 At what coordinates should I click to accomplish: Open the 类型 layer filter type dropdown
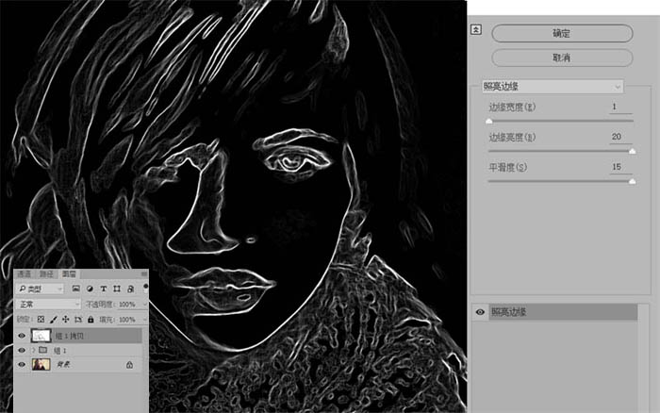pos(40,289)
